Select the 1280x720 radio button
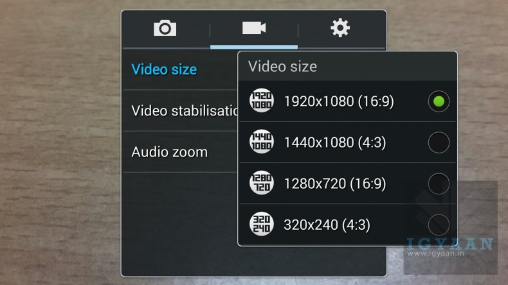This screenshot has height=285, width=508. [x=439, y=184]
